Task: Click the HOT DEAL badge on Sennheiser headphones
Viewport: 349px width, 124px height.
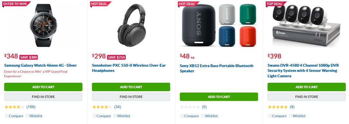Action: (x=100, y=4)
